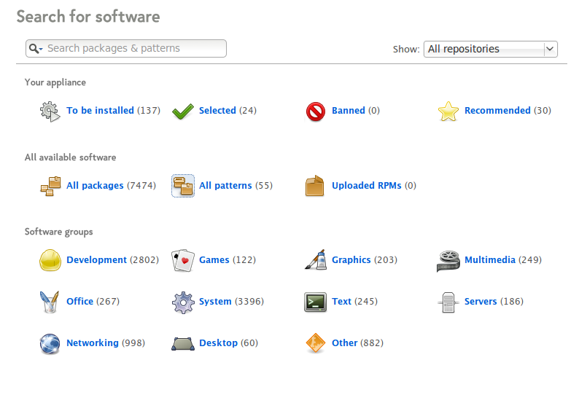This screenshot has width=587, height=411.
Task: Click the Games playing cards icon
Action: coord(183,260)
